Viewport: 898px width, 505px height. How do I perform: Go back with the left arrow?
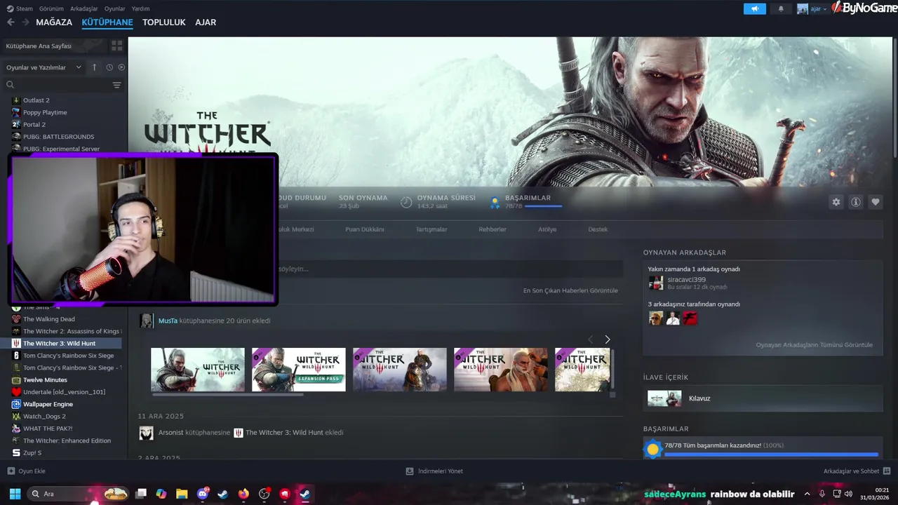11,22
